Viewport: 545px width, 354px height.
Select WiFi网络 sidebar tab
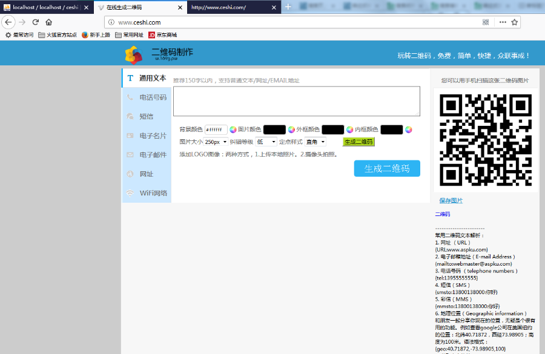pyautogui.click(x=147, y=193)
